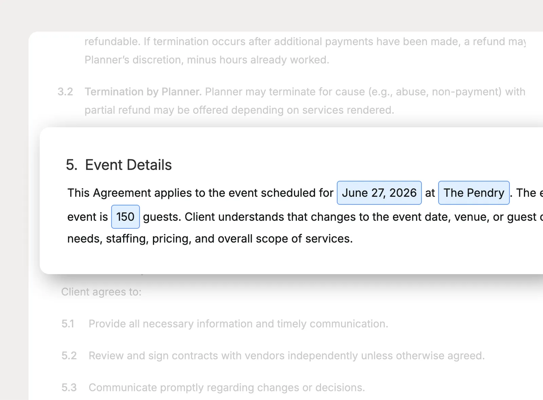Click the Event Details heading
The image size is (543, 400).
click(x=128, y=165)
